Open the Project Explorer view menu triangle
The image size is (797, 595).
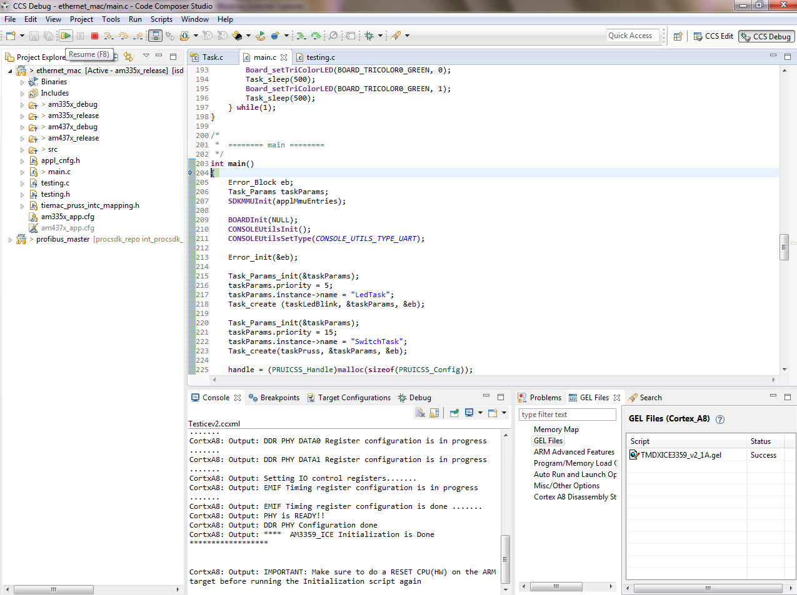(146, 56)
